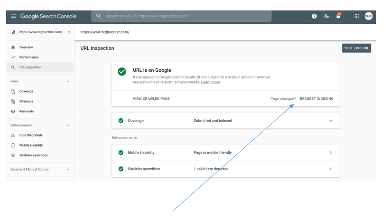Image resolution: width=390 pixels, height=220 pixels.
Task: Click the 'Page changed?' text
Action: coord(283,99)
